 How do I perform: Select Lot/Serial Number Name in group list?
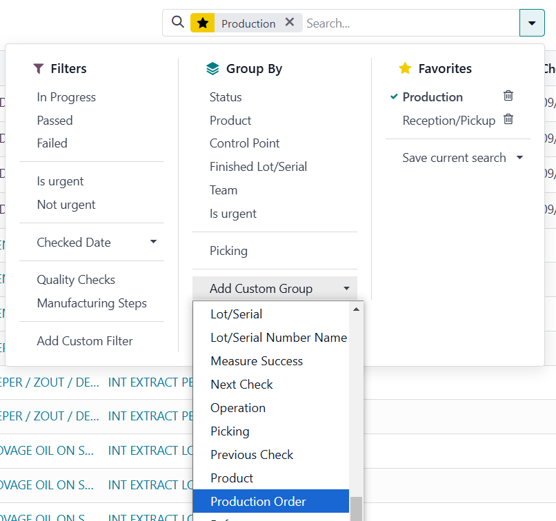[279, 338]
